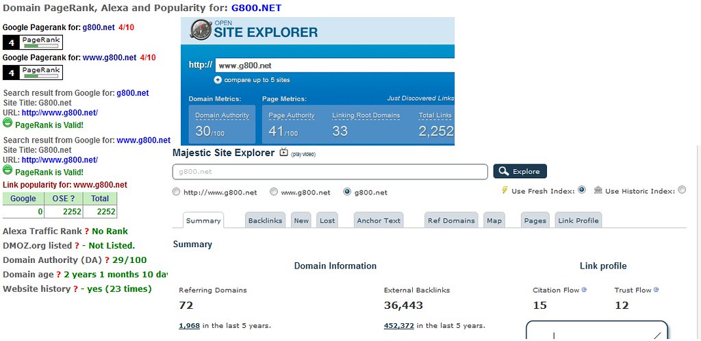Click the Link profile chart box
The width and height of the screenshot is (701, 341).
tap(597, 331)
